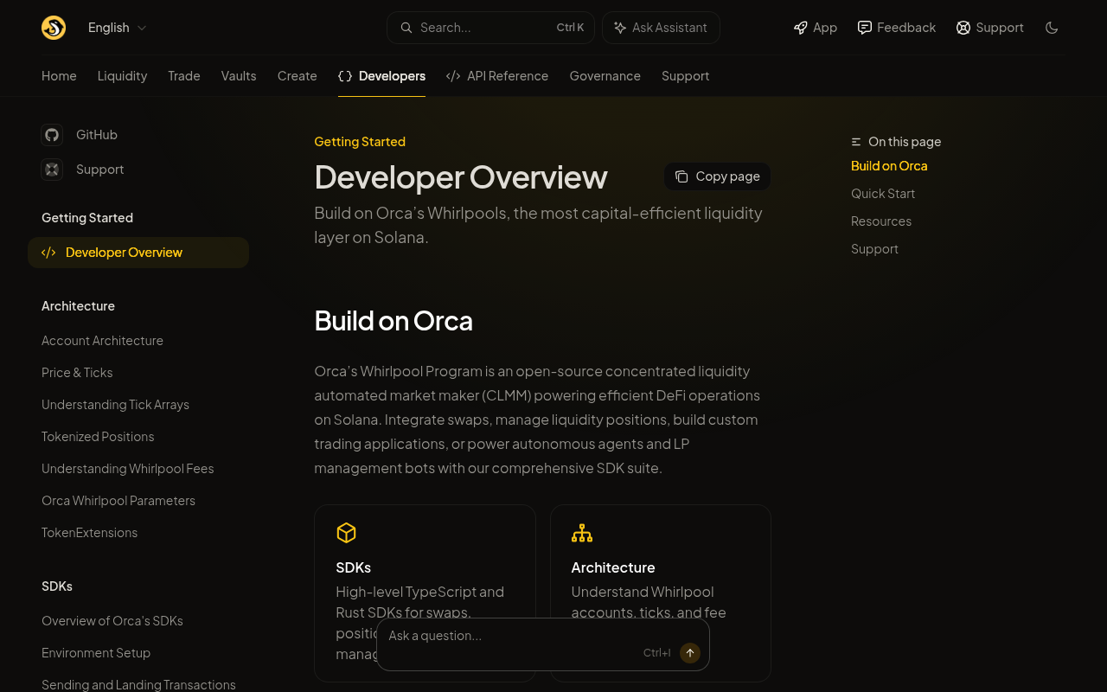Open the Vaults tab

[239, 76]
